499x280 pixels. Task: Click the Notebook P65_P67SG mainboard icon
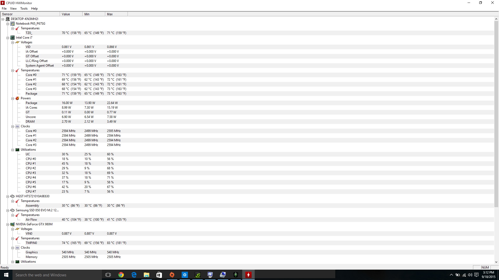tap(12, 24)
